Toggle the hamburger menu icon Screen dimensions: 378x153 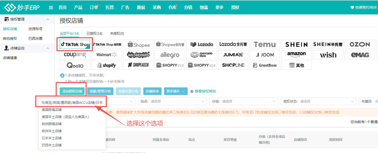[x=51, y=8]
